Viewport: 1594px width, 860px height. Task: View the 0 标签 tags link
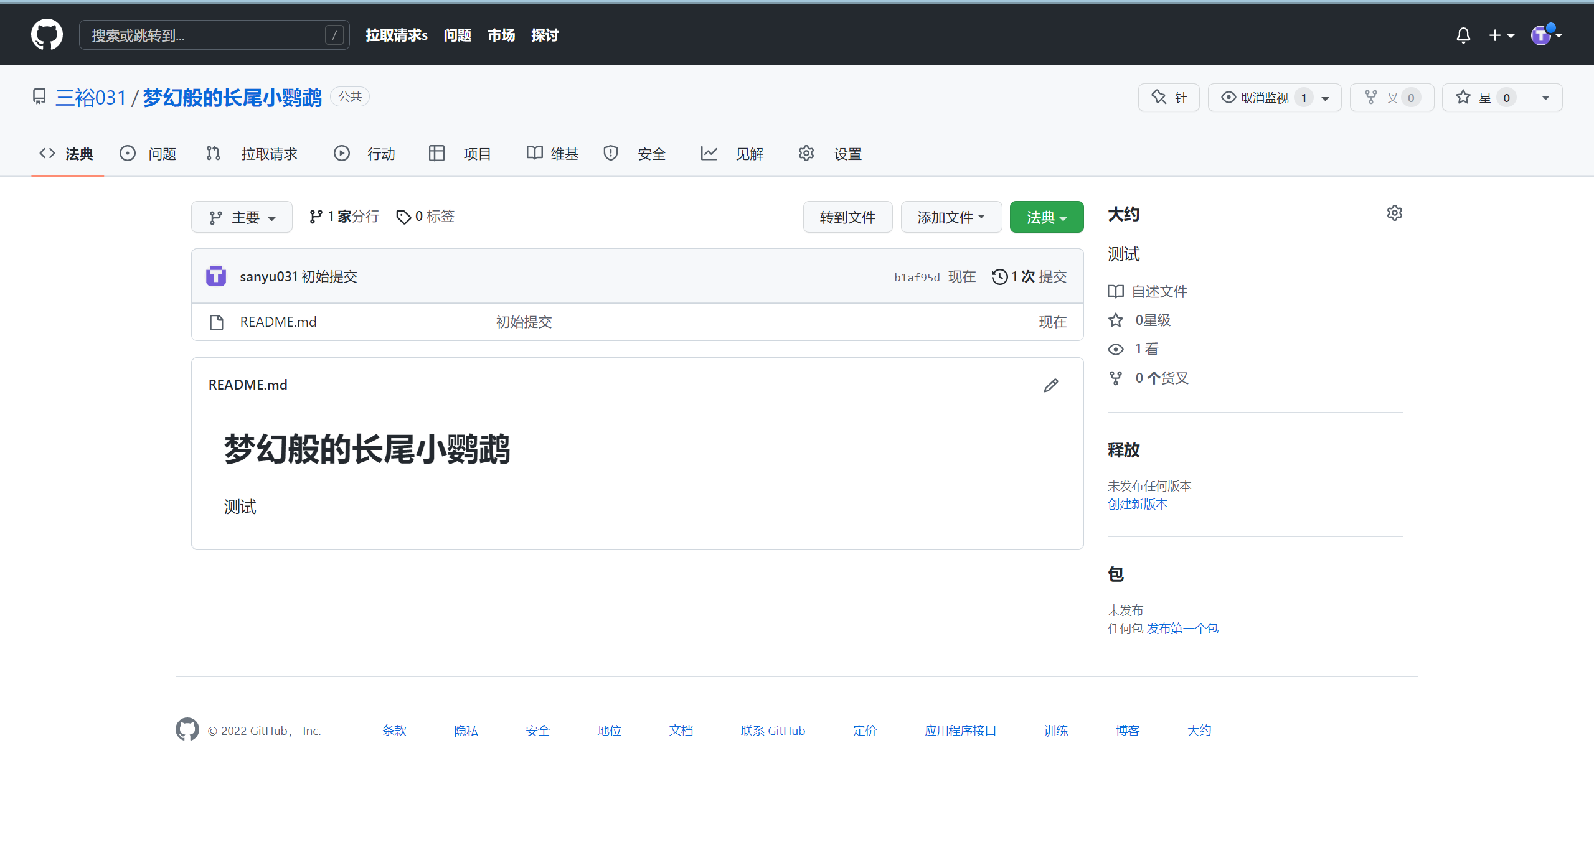[426, 217]
